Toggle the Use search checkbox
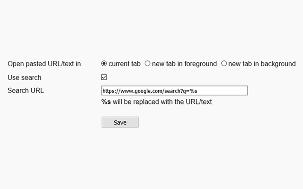This screenshot has width=303, height=189. point(104,77)
